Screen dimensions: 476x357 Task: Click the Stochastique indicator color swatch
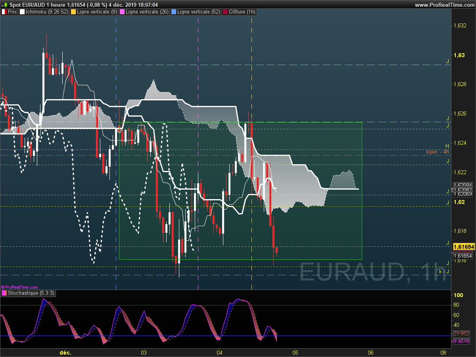pos(4,293)
